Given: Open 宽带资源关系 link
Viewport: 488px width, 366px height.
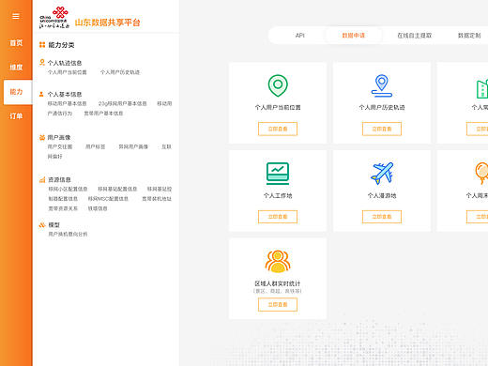Looking at the screenshot, I should (63, 208).
